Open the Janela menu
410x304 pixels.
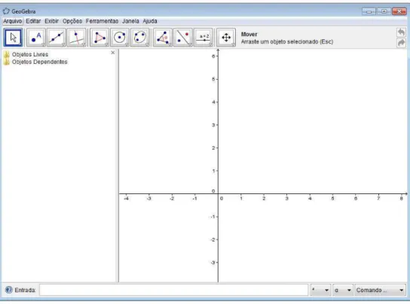(x=130, y=21)
